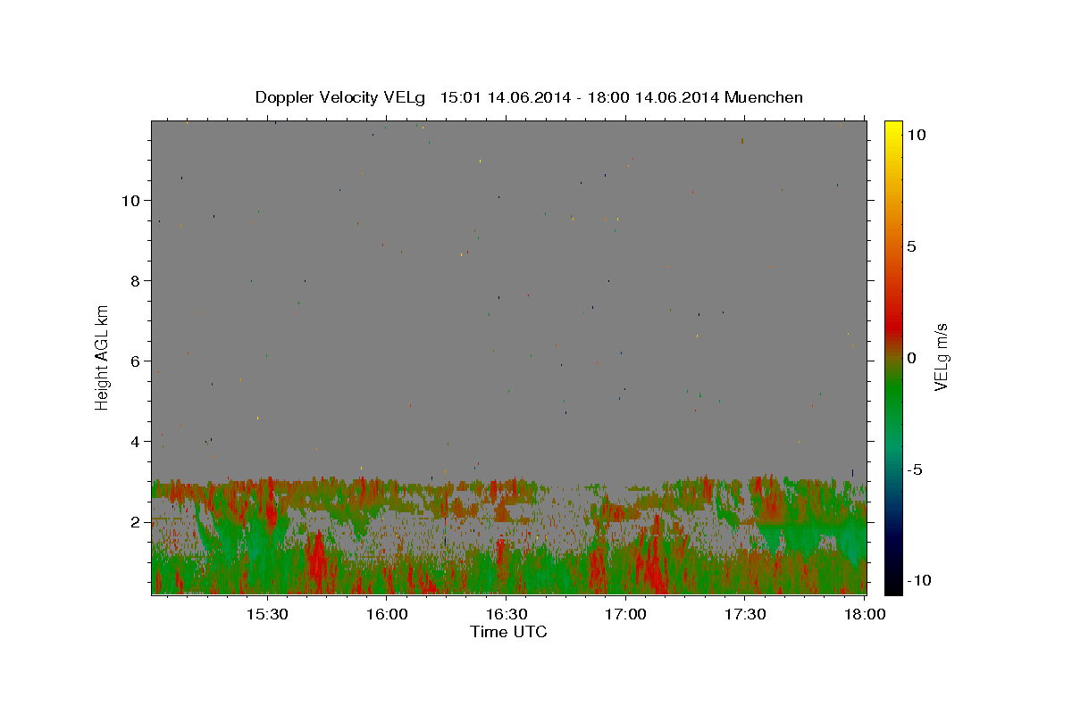Click the "Height AGL km" y-axis label
The width and height of the screenshot is (1072, 714).
pos(103,356)
